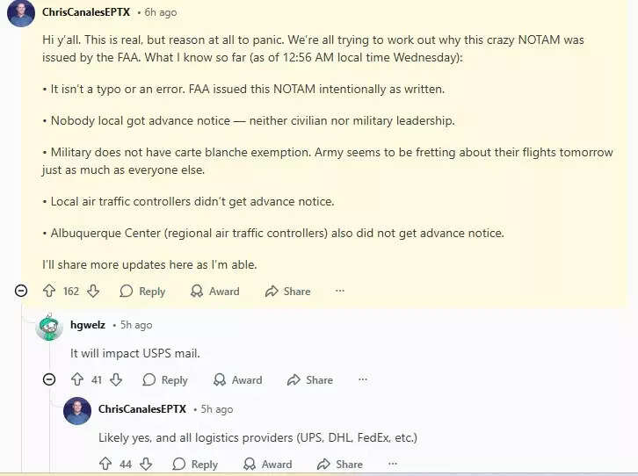Downvote the logistics providers reply
This screenshot has height=476, width=638.
click(x=146, y=464)
